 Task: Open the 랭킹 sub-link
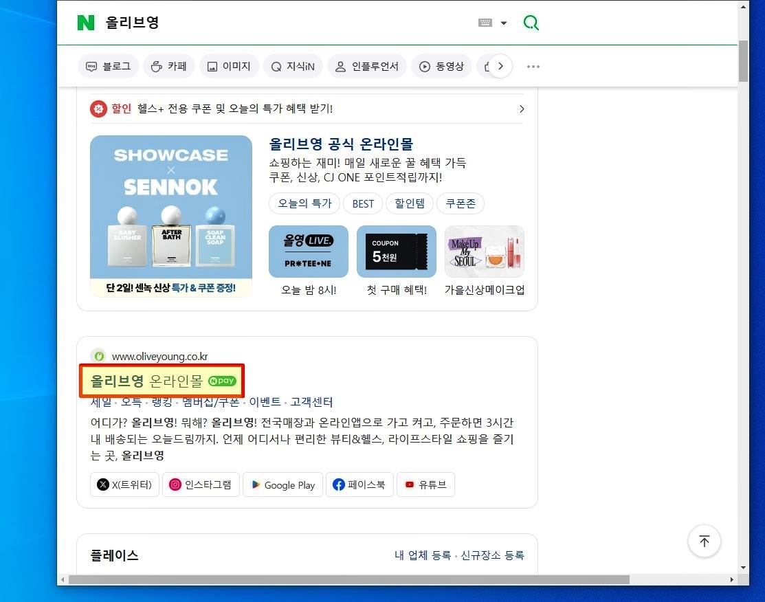point(162,402)
